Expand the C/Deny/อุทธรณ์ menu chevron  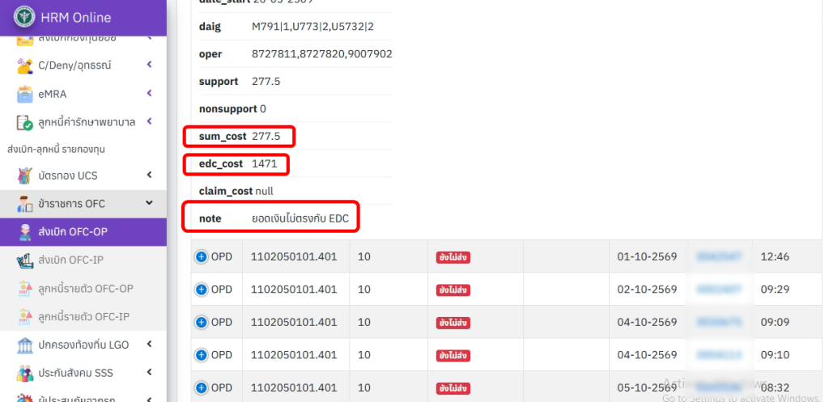pyautogui.click(x=149, y=65)
